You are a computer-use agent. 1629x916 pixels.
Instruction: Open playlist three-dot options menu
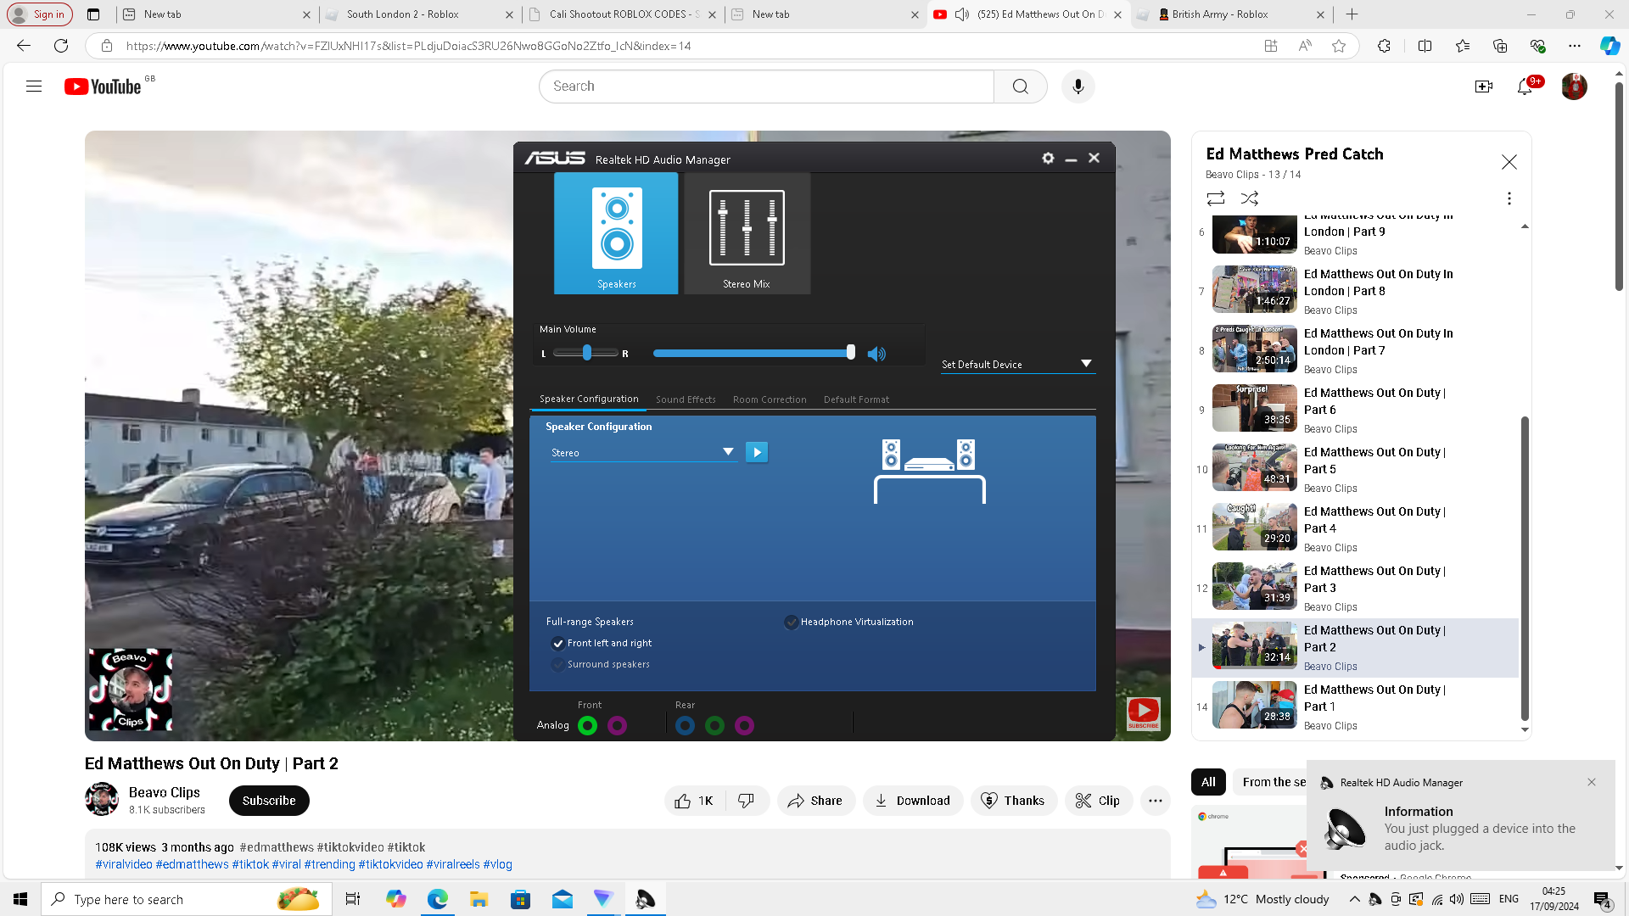click(1509, 198)
